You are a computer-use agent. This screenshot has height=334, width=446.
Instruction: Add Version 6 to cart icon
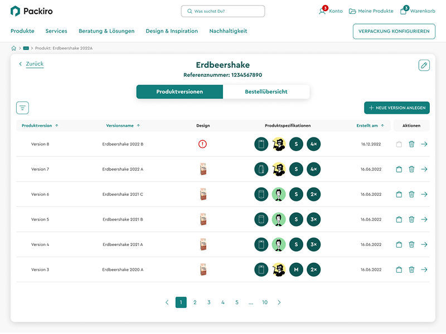(399, 194)
